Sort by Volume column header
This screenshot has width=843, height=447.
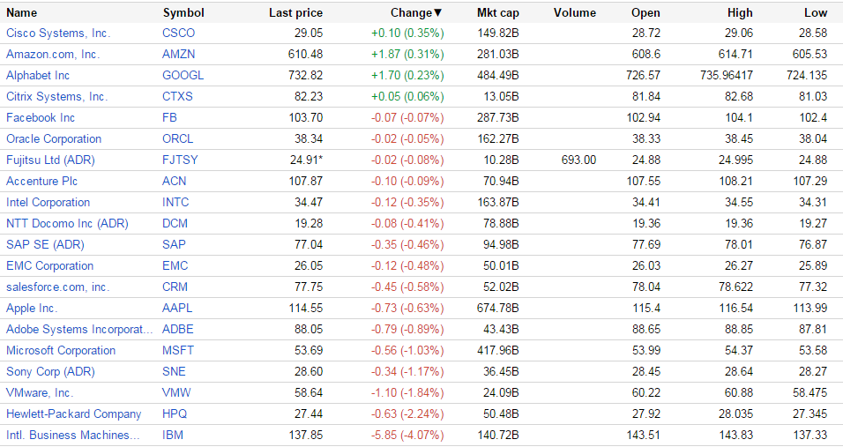point(575,12)
